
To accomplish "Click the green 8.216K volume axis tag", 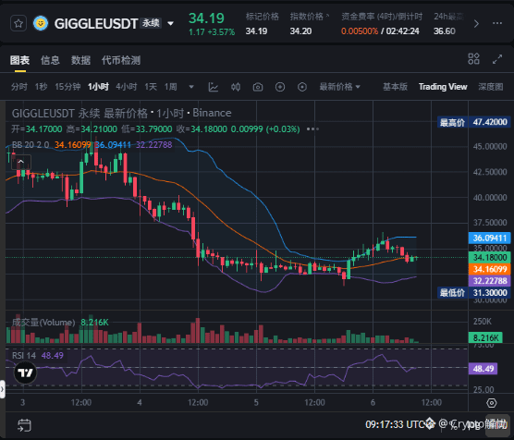I will coord(485,337).
